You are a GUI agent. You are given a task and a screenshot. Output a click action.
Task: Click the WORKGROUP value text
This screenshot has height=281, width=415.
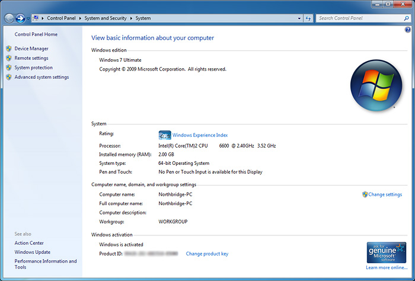pyautogui.click(x=173, y=222)
